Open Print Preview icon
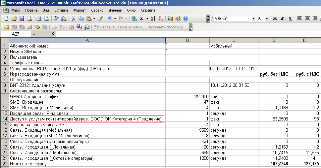 coord(47,18)
